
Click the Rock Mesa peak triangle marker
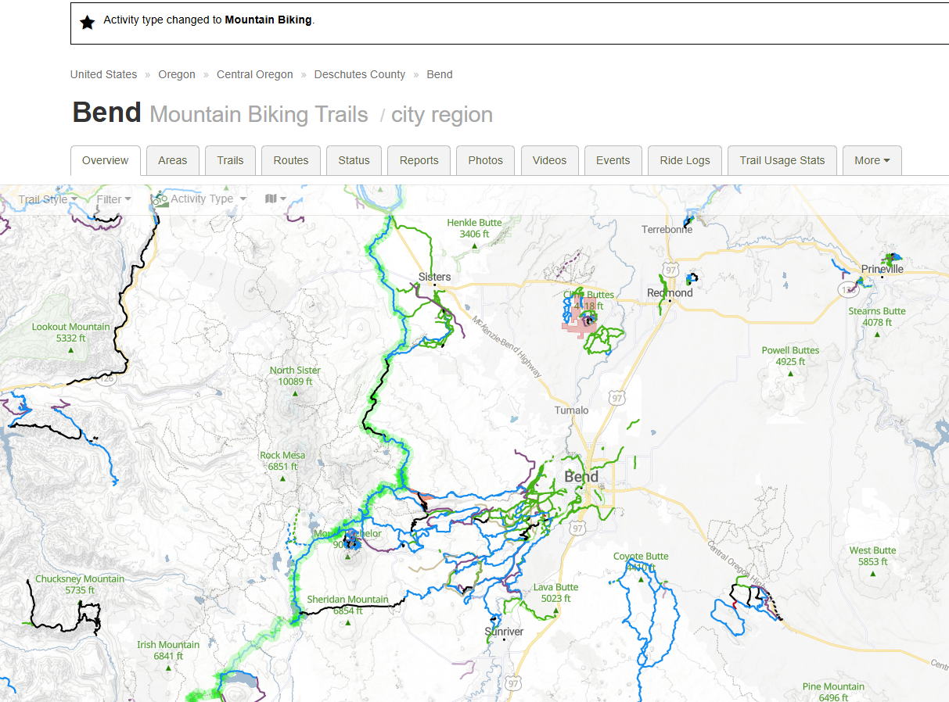pyautogui.click(x=283, y=478)
